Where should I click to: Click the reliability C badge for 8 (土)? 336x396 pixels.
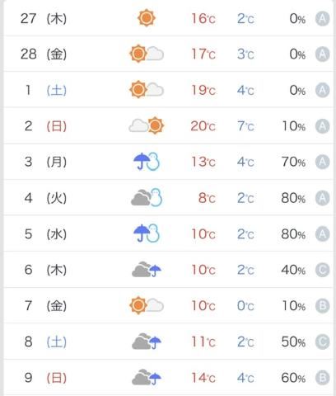coord(322,342)
